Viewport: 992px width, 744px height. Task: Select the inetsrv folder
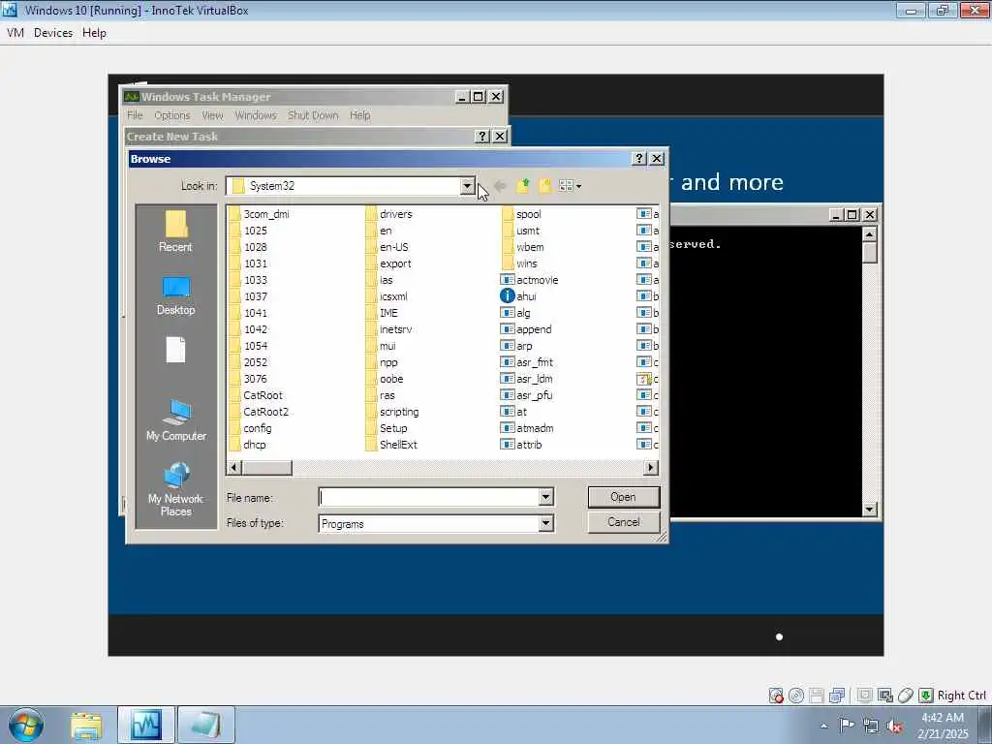click(388, 329)
